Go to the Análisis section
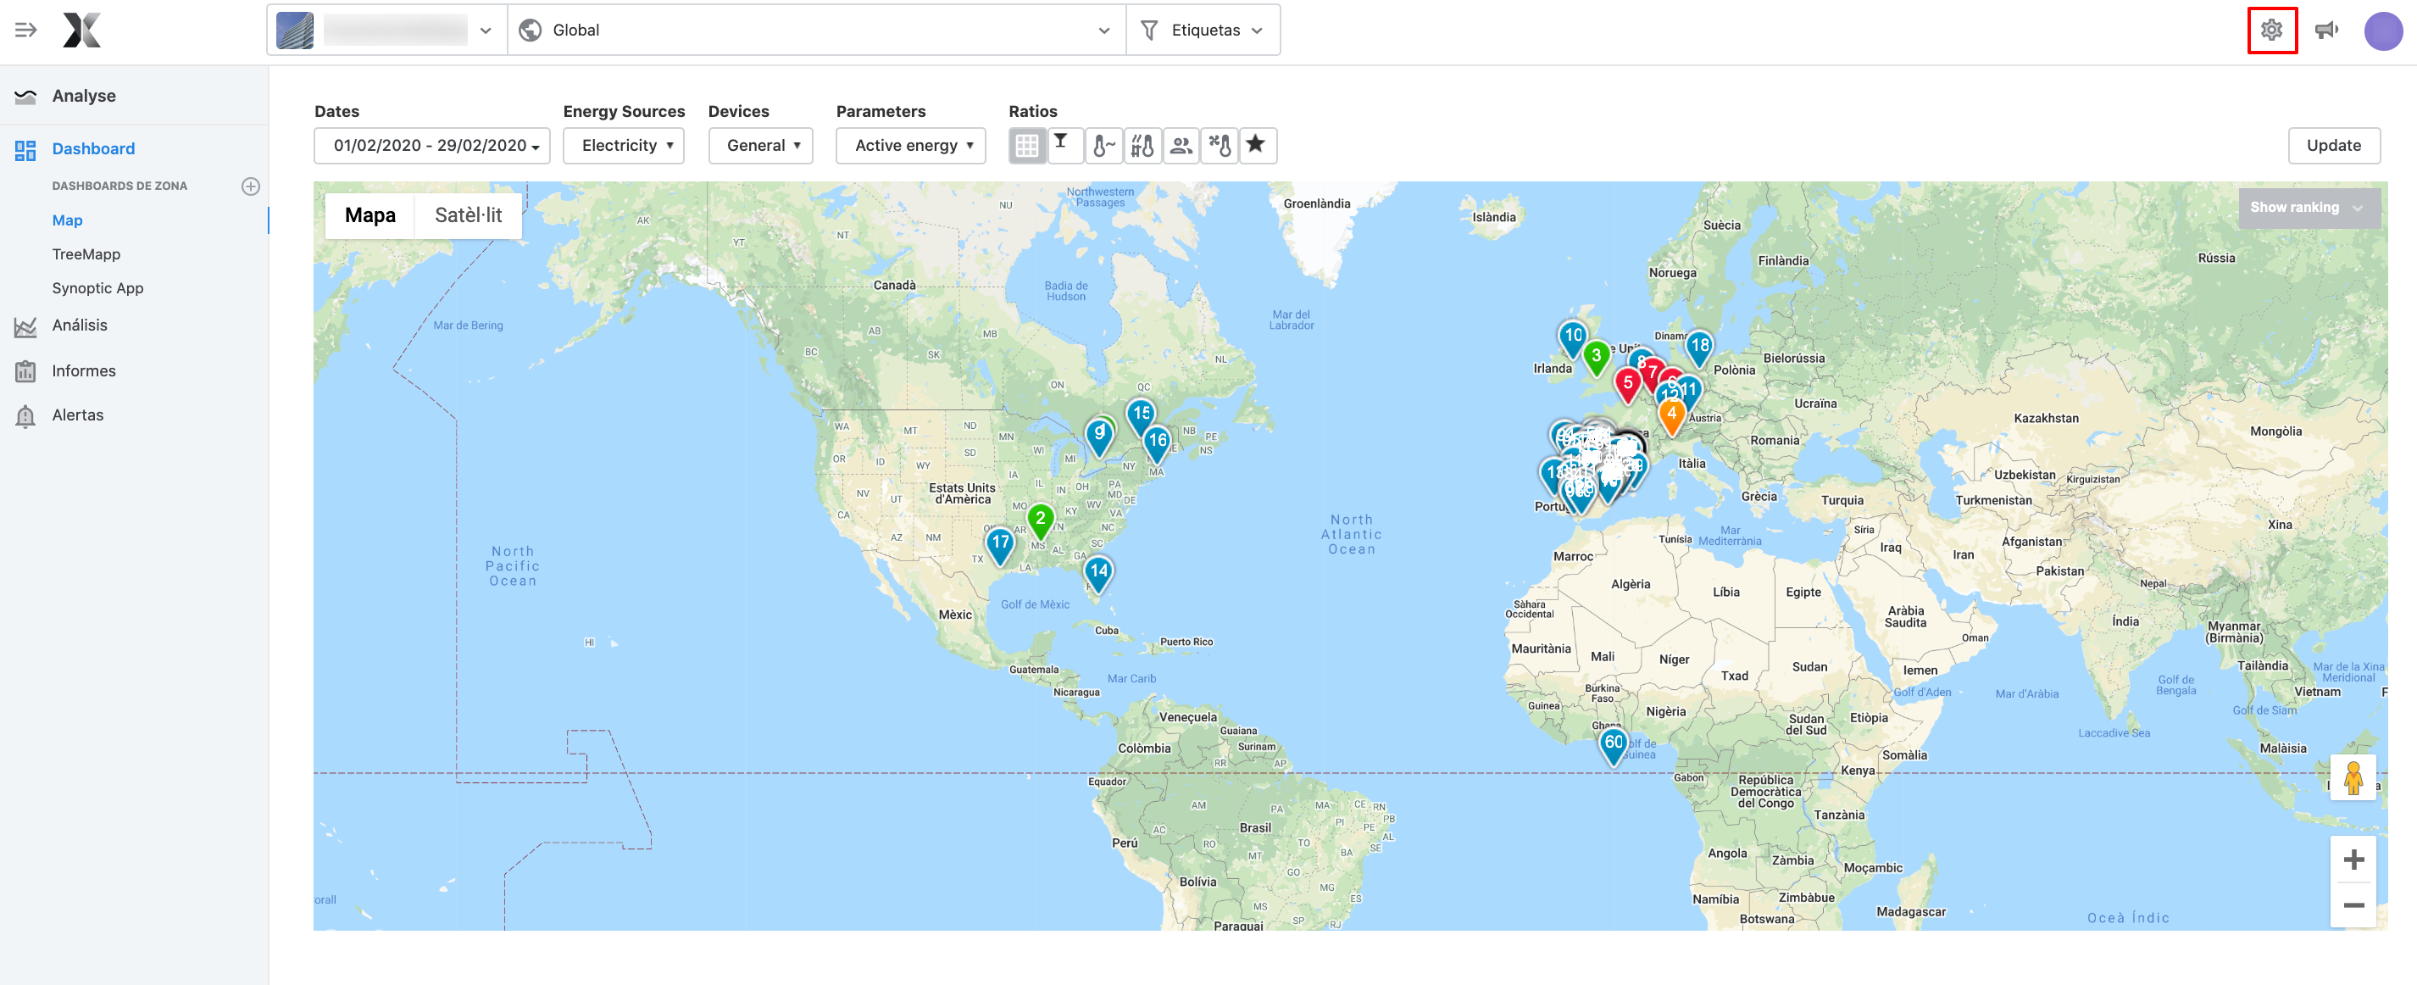 coord(80,326)
